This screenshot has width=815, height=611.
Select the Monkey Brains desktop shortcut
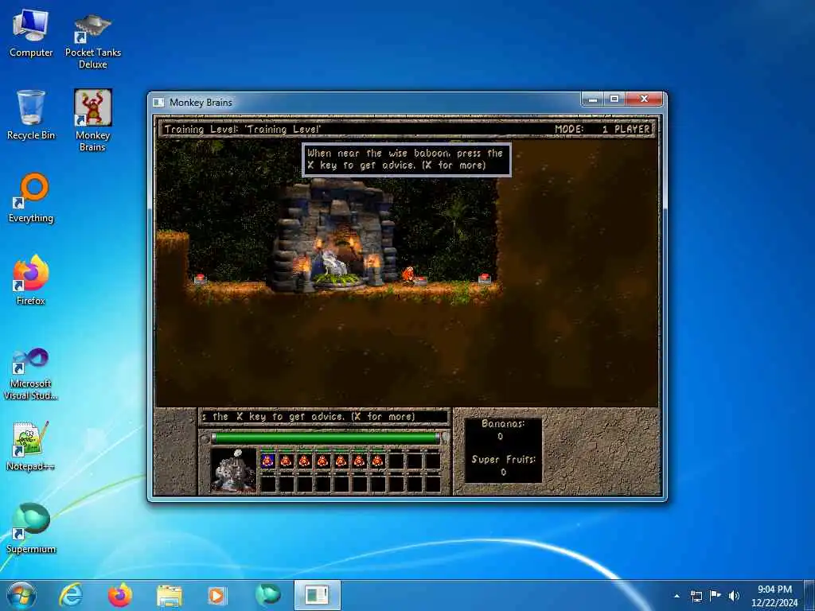point(92,121)
